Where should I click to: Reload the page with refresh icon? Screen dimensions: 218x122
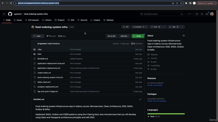tap(11, 3)
